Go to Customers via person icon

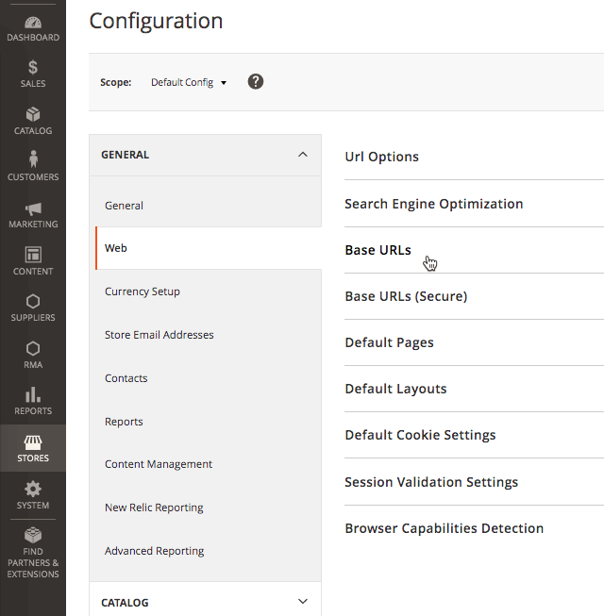pyautogui.click(x=33, y=160)
